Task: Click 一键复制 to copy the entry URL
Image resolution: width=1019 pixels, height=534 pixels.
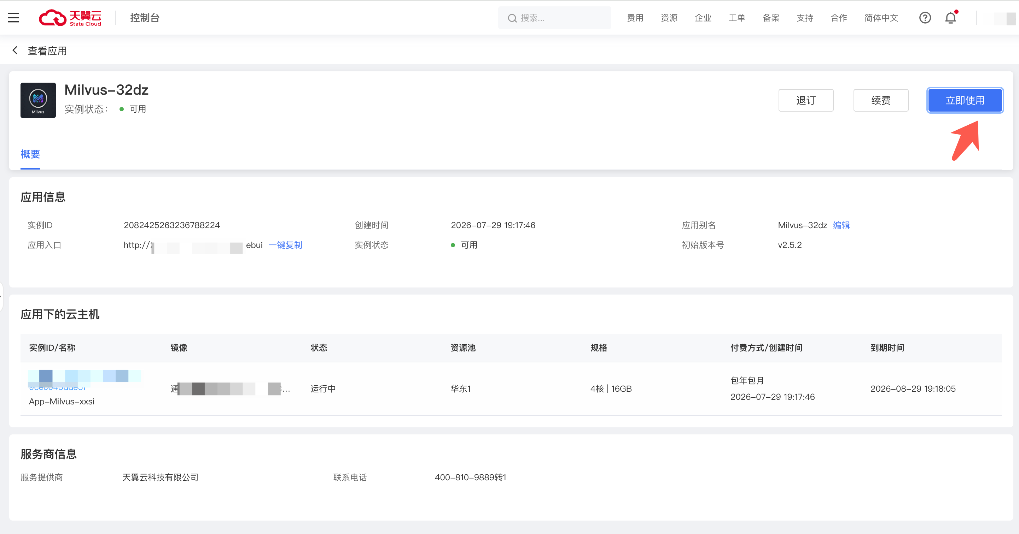Action: point(285,245)
